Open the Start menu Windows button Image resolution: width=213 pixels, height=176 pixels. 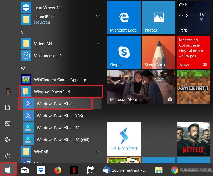(x=8, y=170)
